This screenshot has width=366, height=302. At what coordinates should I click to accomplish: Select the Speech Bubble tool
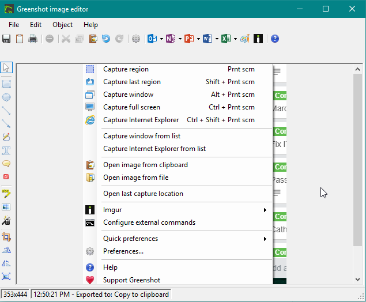coord(6,164)
